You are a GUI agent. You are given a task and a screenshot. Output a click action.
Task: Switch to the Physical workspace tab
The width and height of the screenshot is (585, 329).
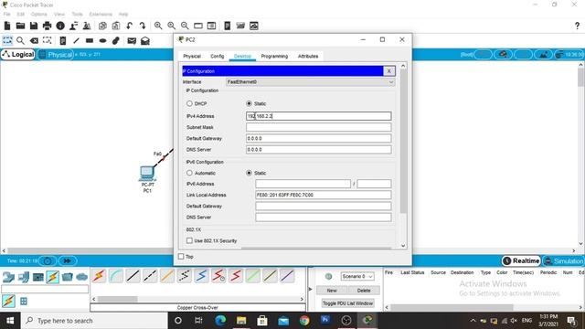pyautogui.click(x=56, y=55)
